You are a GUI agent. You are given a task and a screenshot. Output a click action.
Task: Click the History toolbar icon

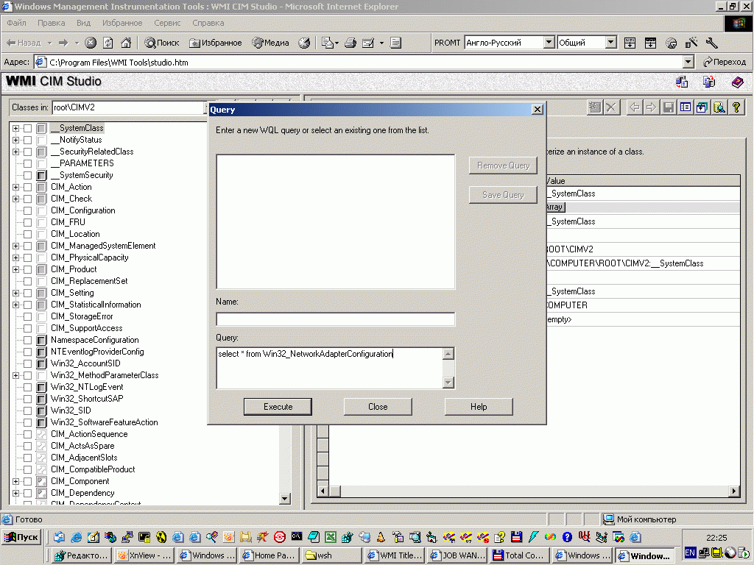[304, 43]
